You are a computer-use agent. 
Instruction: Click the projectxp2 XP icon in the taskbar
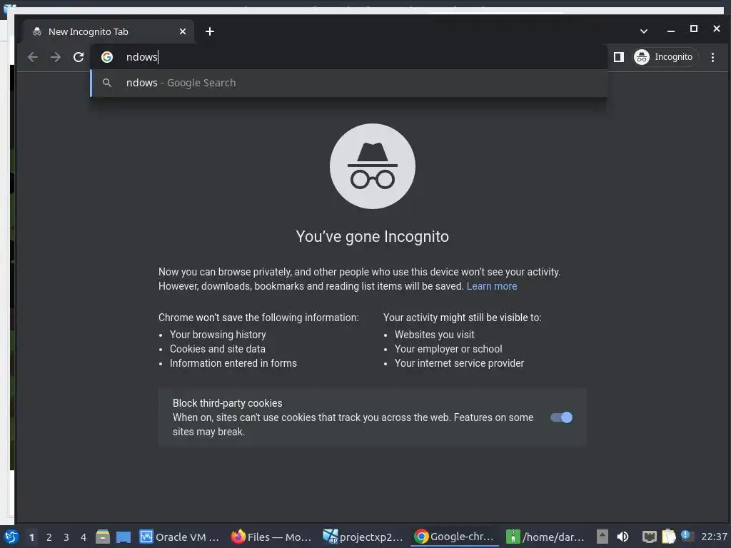(x=330, y=537)
